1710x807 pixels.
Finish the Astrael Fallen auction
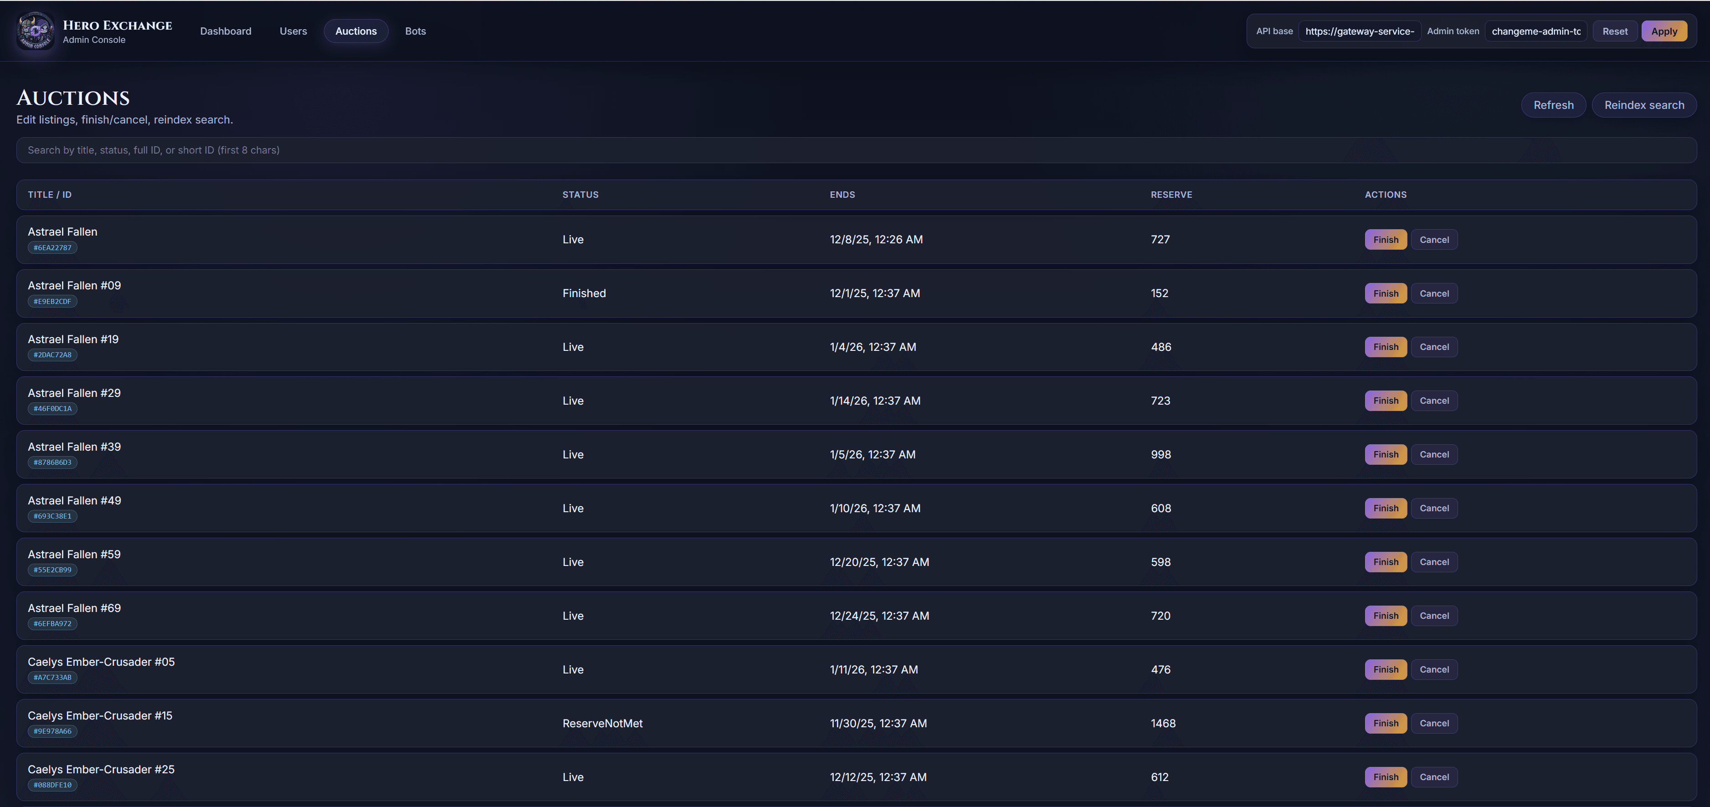pos(1386,239)
